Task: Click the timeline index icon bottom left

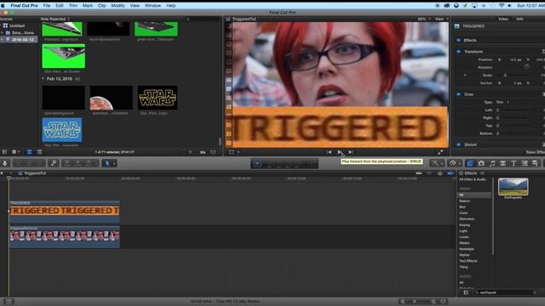Action: [9, 302]
